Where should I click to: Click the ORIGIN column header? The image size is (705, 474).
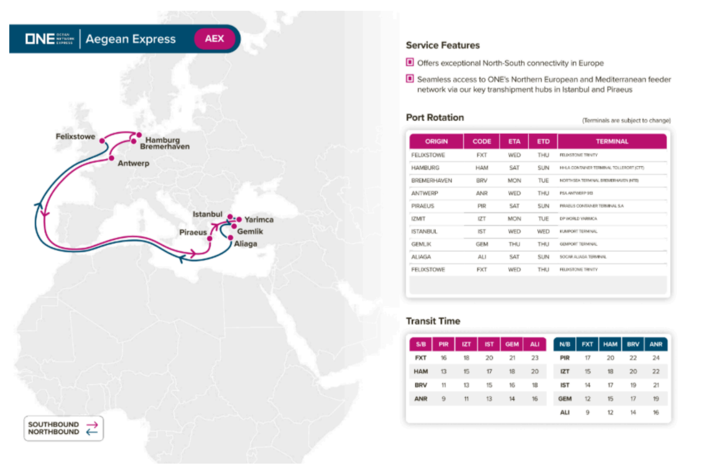point(436,142)
